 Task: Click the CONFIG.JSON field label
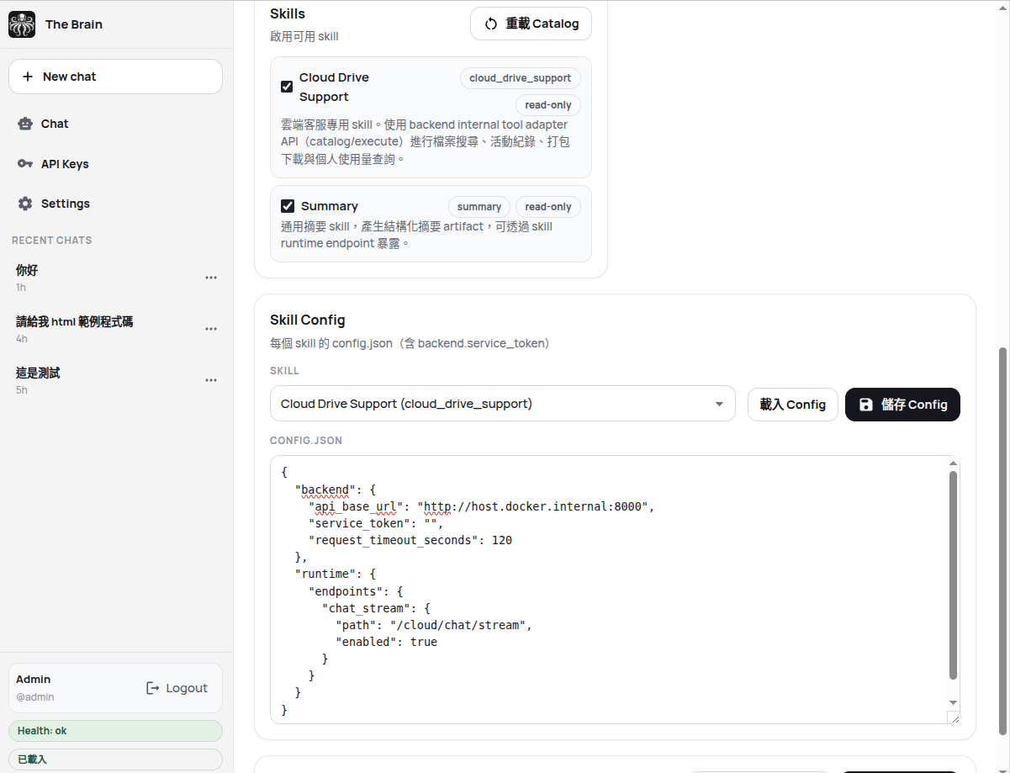coord(306,441)
